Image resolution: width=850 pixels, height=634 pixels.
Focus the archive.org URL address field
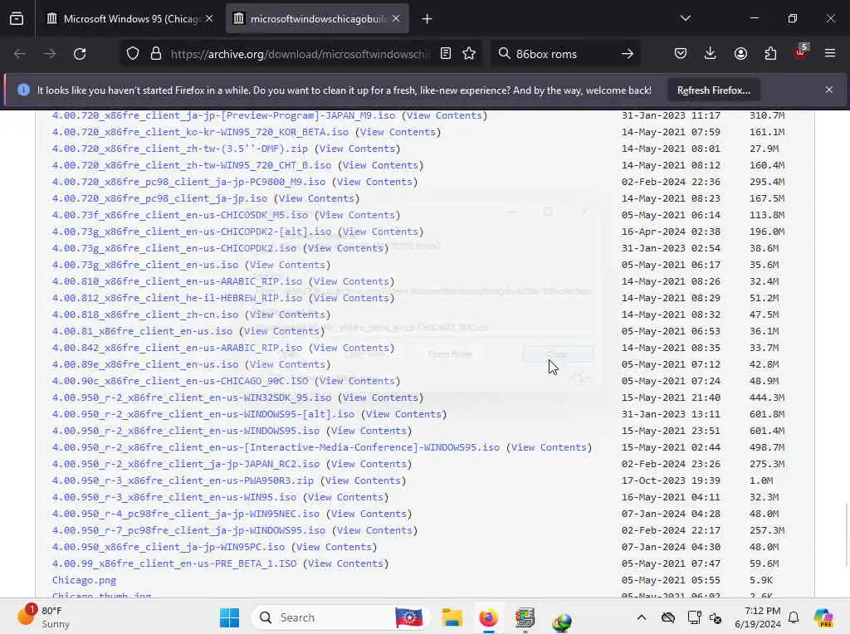pos(300,54)
